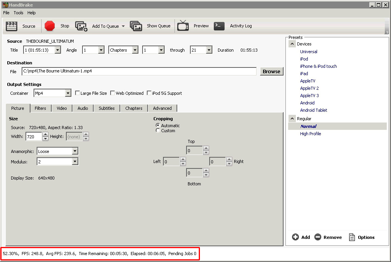This screenshot has height=262, width=391.
Task: Click the Preview television icon
Action: point(183,26)
